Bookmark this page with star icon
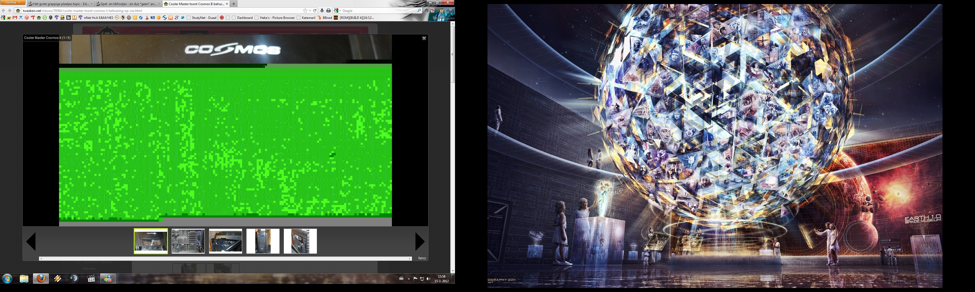This screenshot has height=292, width=975. 305,11
